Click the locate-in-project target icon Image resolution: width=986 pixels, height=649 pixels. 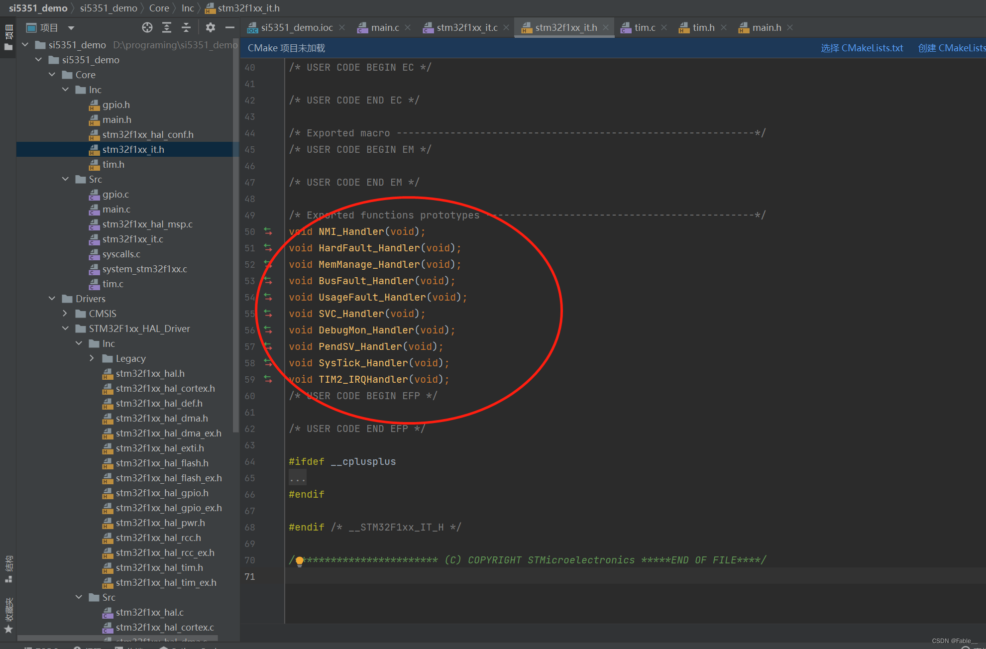coord(147,28)
